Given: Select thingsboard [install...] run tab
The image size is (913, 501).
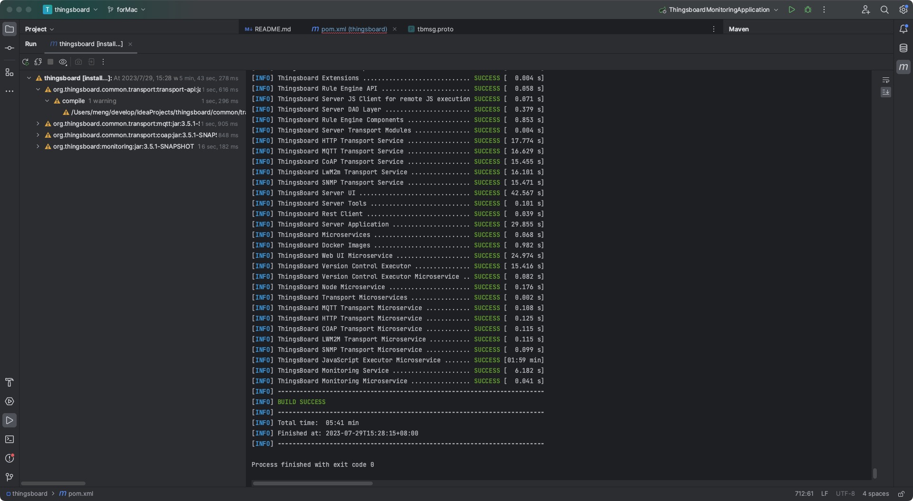Looking at the screenshot, I should coord(86,44).
